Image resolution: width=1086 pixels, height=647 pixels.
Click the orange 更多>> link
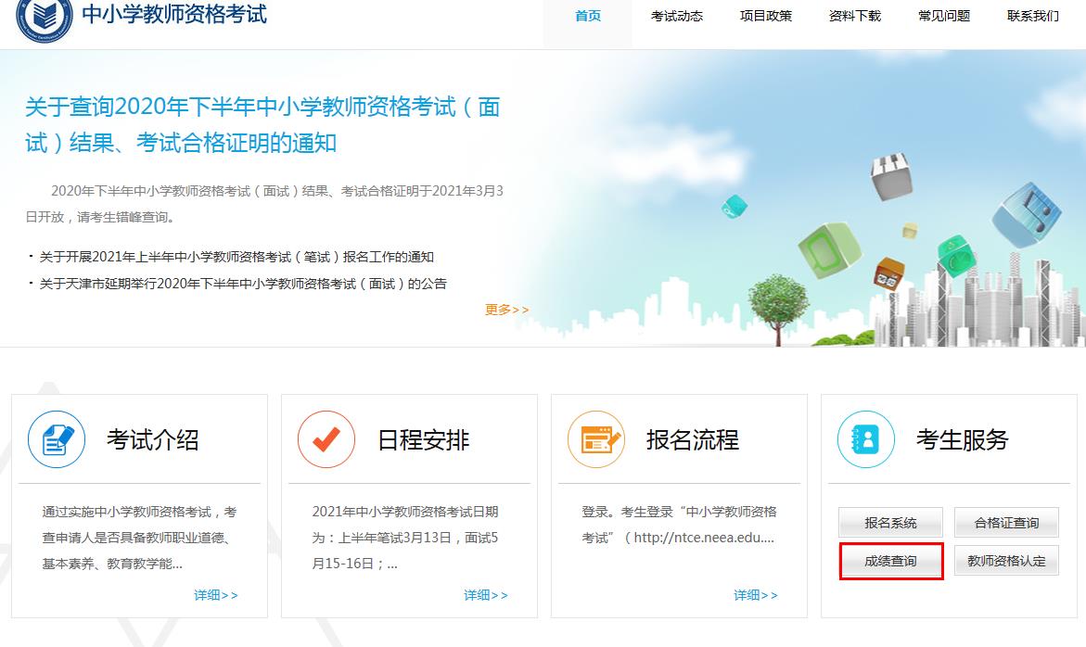coord(507,310)
